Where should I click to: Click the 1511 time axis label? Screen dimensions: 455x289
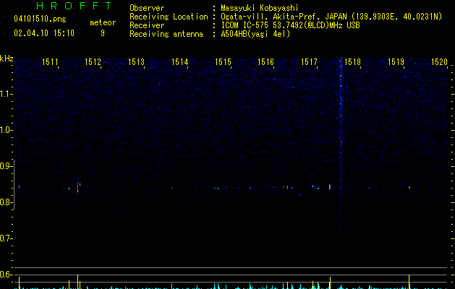[50, 62]
